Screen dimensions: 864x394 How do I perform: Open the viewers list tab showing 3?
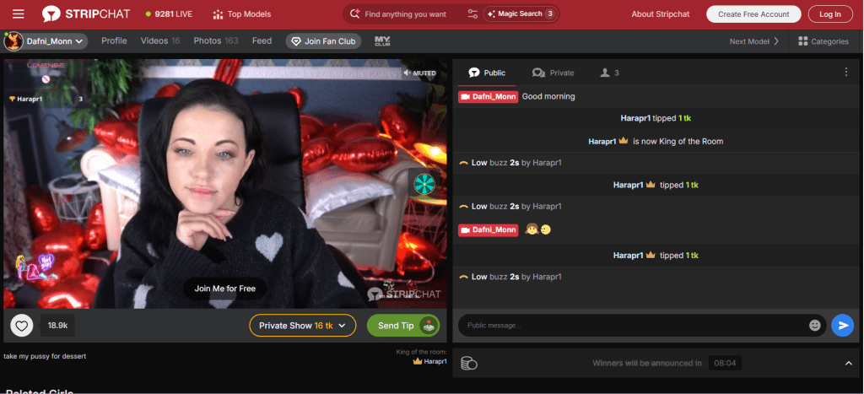[609, 73]
